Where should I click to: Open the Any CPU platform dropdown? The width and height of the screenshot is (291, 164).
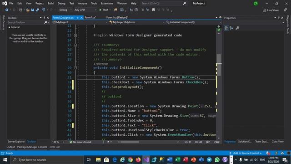click(x=85, y=10)
